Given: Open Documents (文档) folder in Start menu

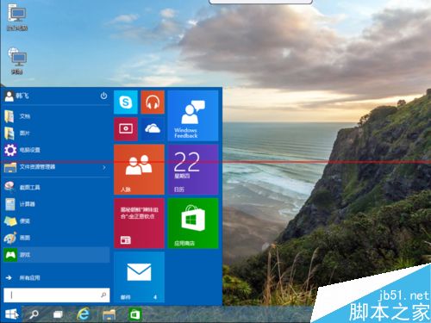Looking at the screenshot, I should pos(57,116).
